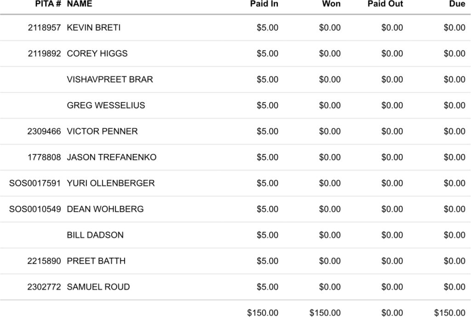Select the $150.00 Due total
This screenshot has width=471, height=317.
[x=449, y=313]
